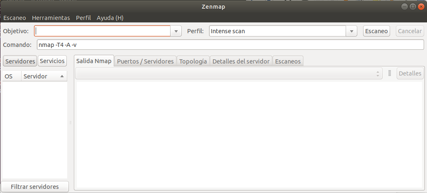This screenshot has height=193, width=427.
Task: Click the OS column header
Action: (x=9, y=76)
